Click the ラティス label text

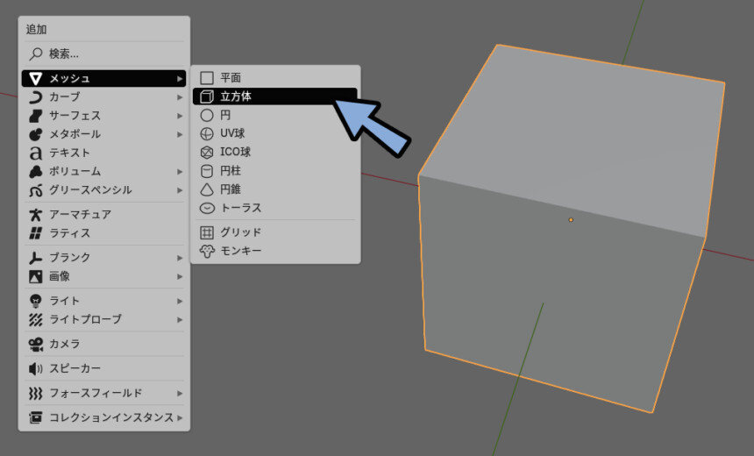click(x=70, y=233)
